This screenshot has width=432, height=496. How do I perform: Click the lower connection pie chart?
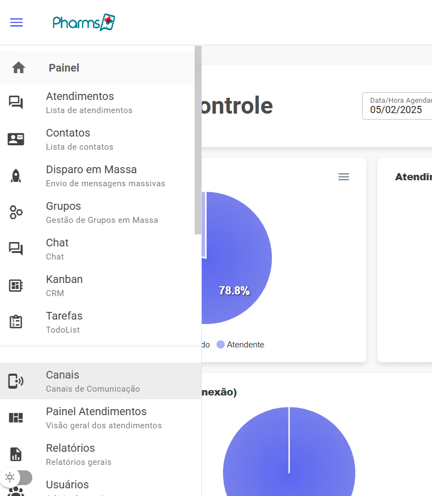(x=289, y=452)
